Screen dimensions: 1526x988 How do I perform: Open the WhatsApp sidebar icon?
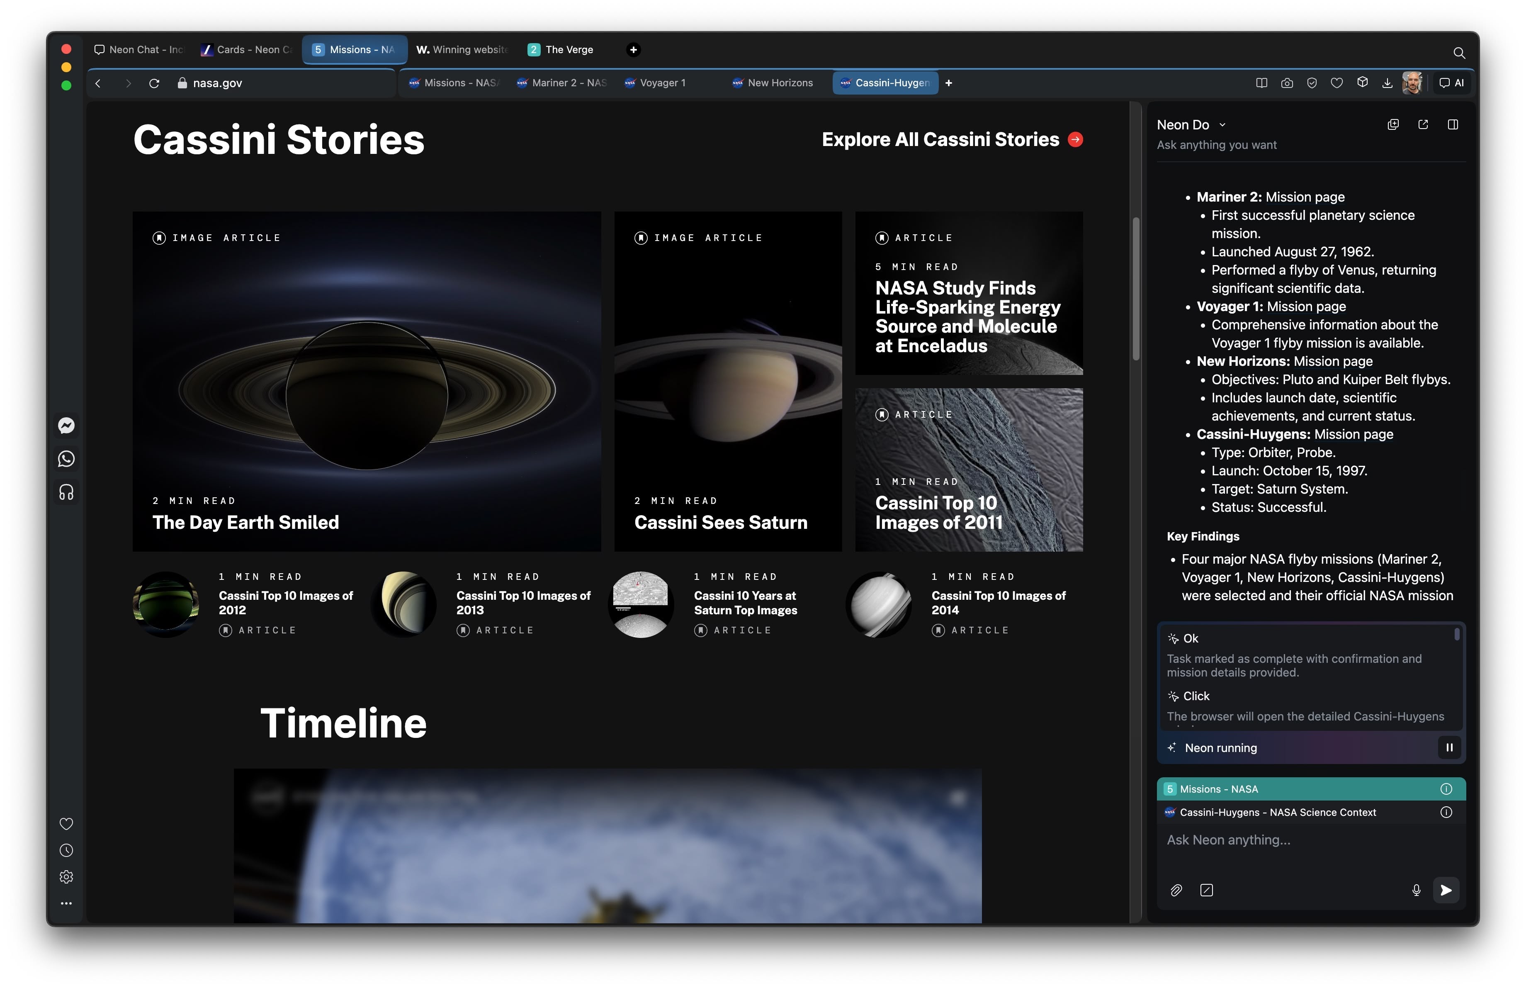click(x=66, y=459)
